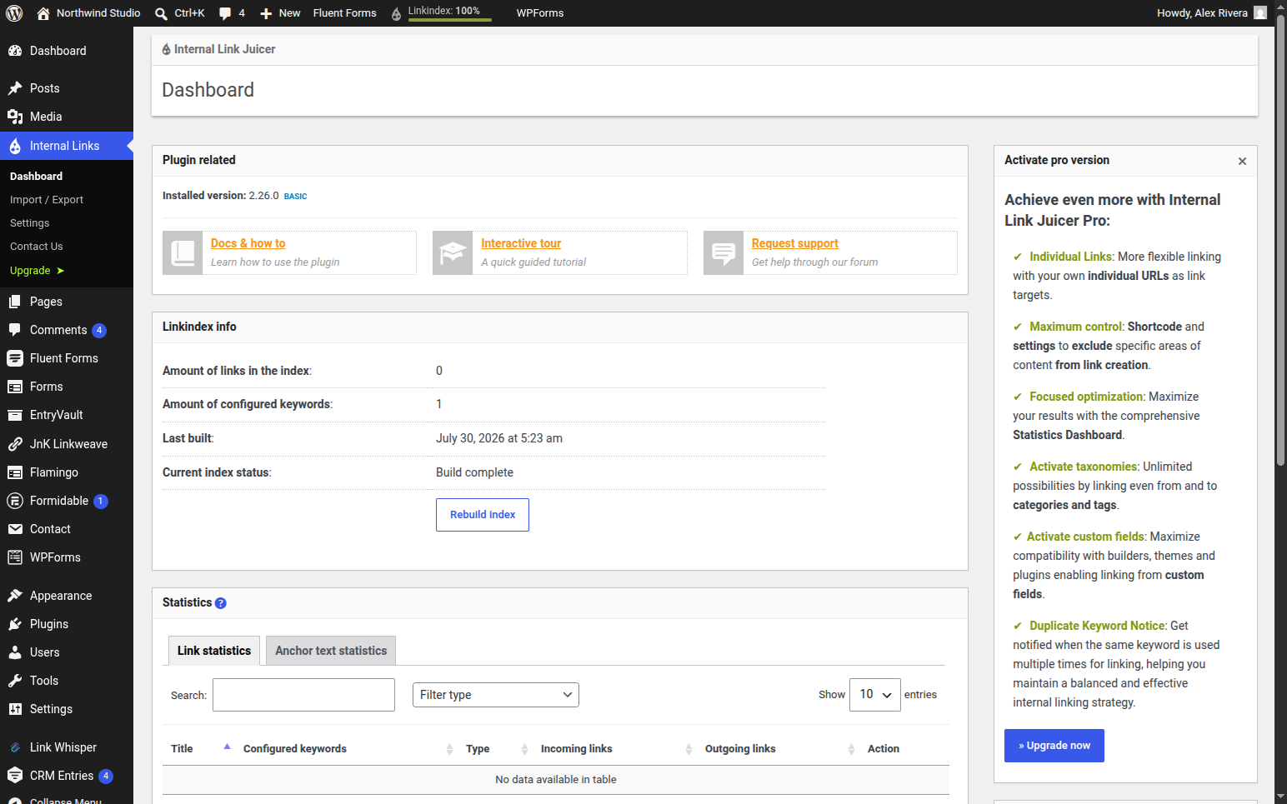Click the Linkindex 100% progress bar
This screenshot has height=804, width=1287.
pyautogui.click(x=450, y=19)
